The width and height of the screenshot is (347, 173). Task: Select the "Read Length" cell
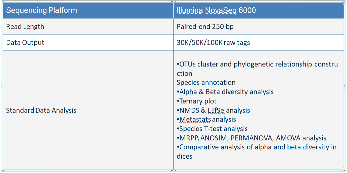pos(25,27)
